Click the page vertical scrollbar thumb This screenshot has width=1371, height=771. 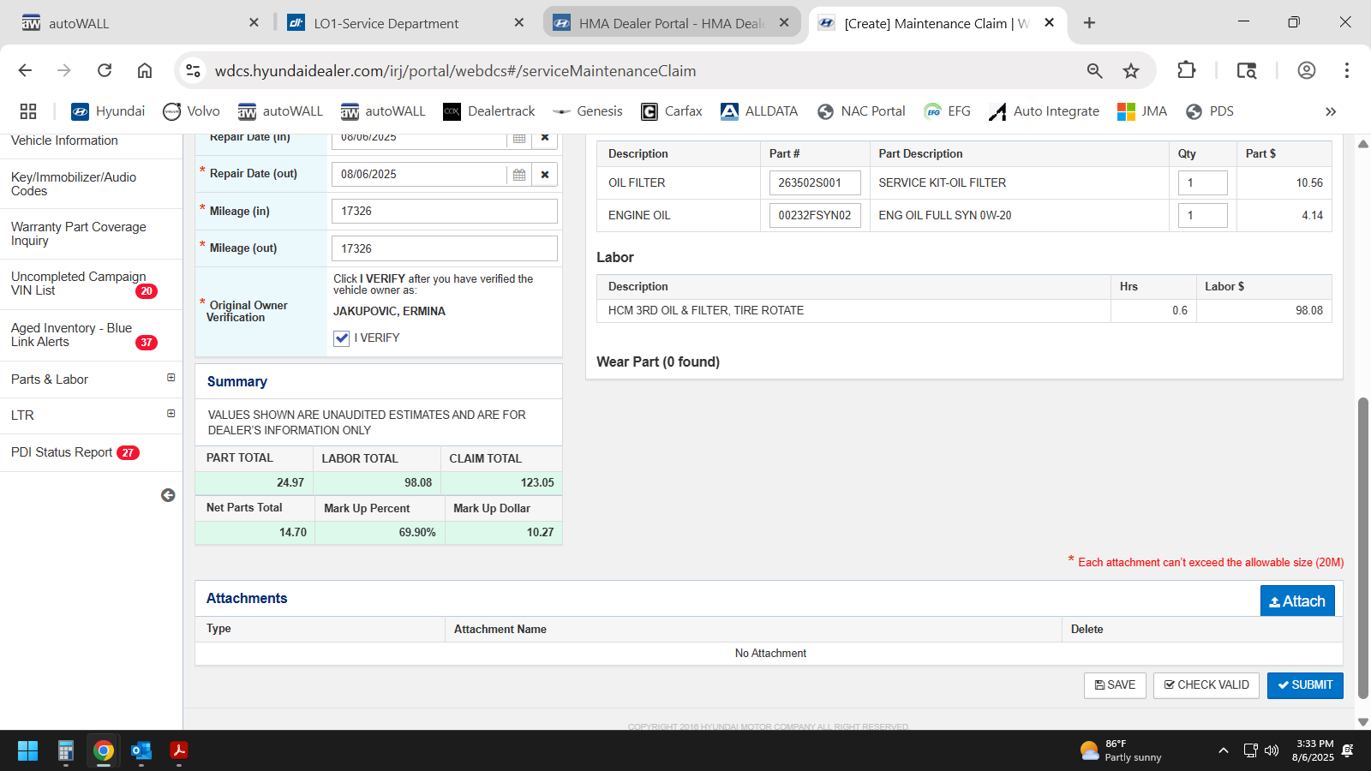point(1363,548)
